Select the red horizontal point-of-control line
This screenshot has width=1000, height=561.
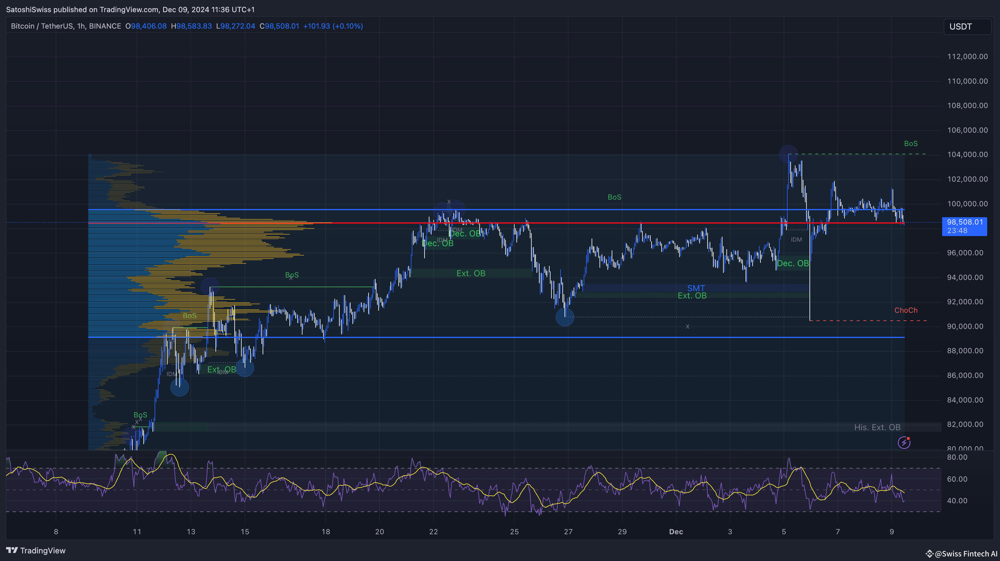click(x=496, y=223)
